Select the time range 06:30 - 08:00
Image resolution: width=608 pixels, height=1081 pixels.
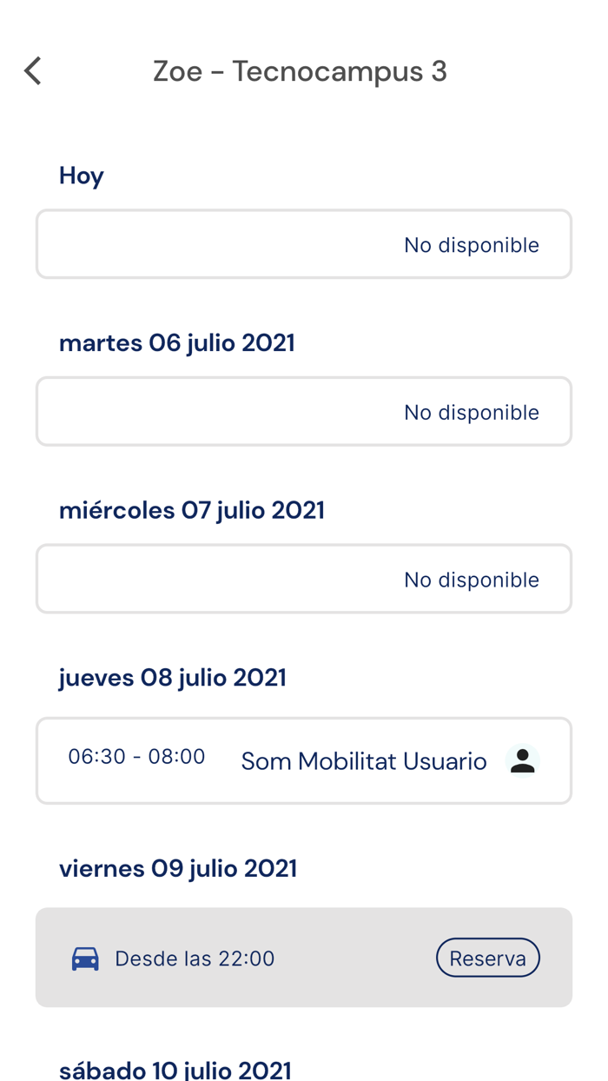(x=135, y=756)
